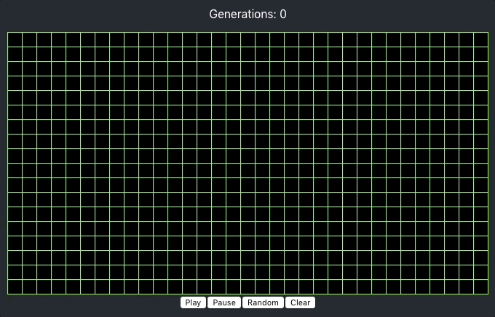This screenshot has width=495, height=317.
Task: Fill the grid using Random button
Action: coord(263,302)
